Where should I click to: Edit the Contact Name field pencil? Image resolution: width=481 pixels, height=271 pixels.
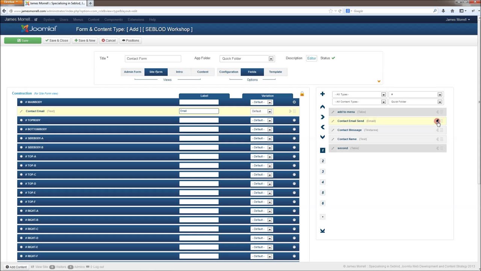[x=333, y=139]
